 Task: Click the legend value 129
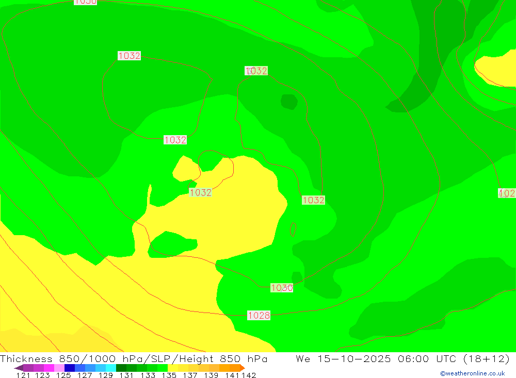click(x=106, y=375)
